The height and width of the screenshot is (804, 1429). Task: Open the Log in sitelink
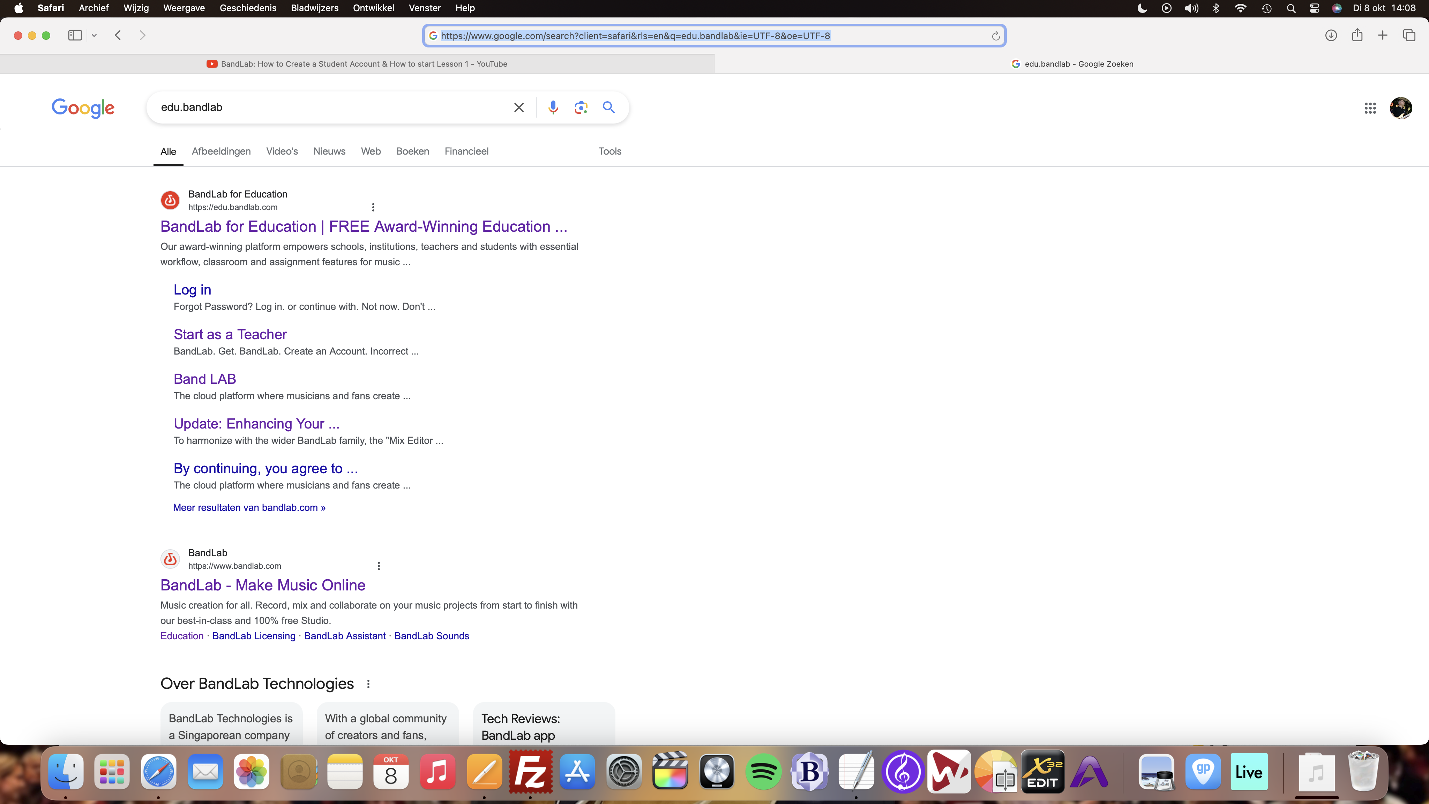pos(192,290)
